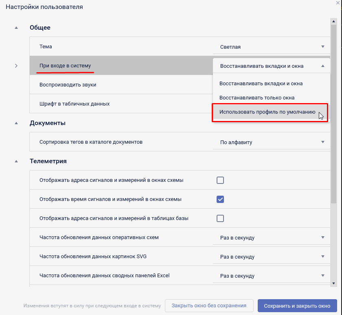Collapse the Документы section triangle
Viewport: 342px width, 315px height.
[x=16, y=123]
